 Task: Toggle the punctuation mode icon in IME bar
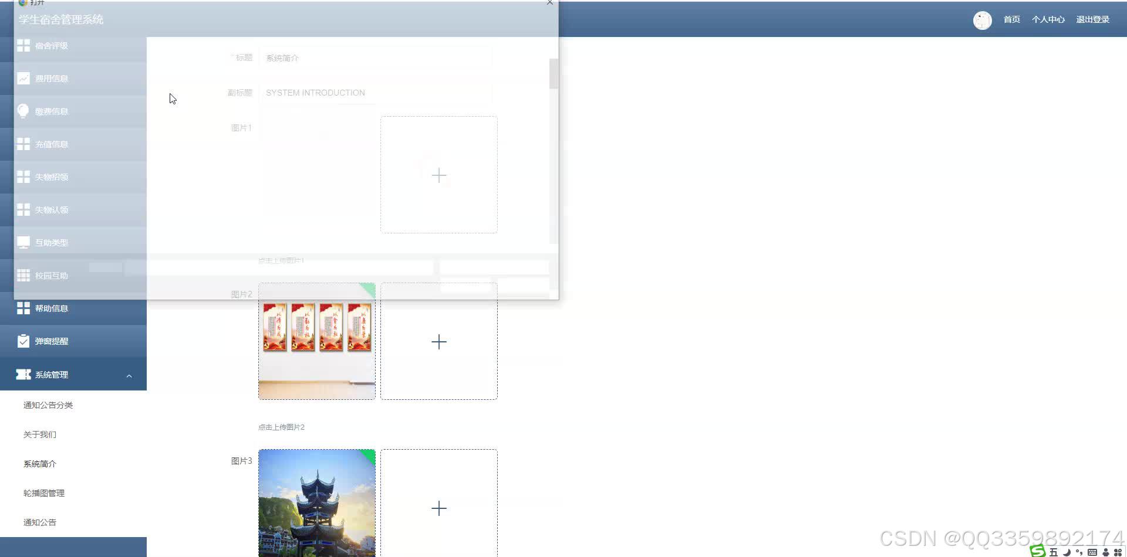pos(1079,552)
